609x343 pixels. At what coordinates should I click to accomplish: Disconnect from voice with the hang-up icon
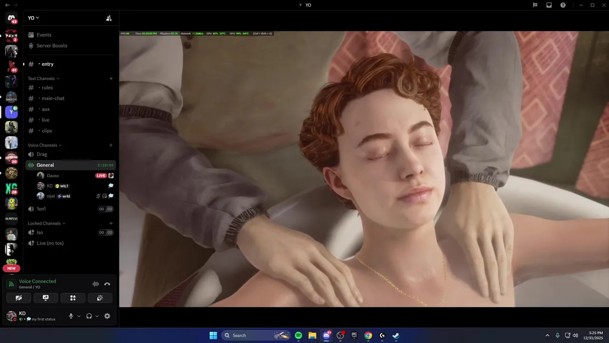pyautogui.click(x=107, y=284)
